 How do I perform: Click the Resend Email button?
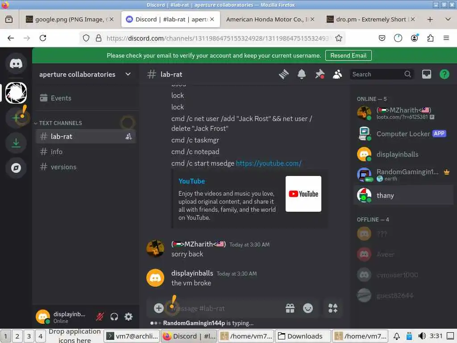pos(348,55)
